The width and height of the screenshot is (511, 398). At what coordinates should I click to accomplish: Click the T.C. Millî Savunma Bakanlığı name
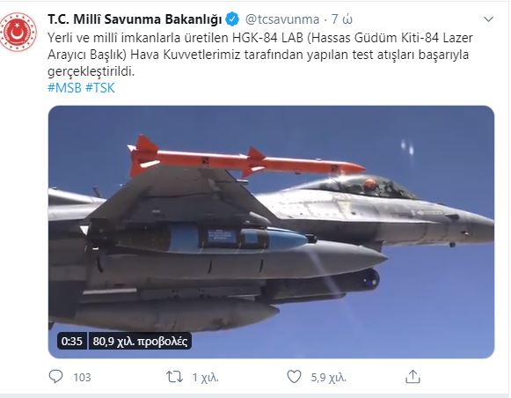point(135,19)
